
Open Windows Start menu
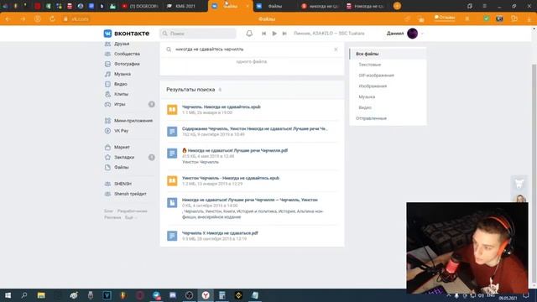tap(8, 295)
